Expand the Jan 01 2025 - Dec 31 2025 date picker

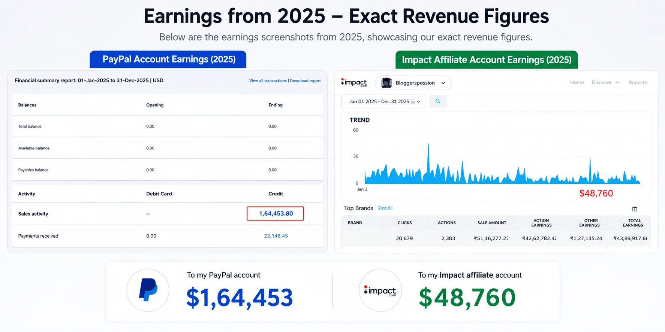(383, 101)
